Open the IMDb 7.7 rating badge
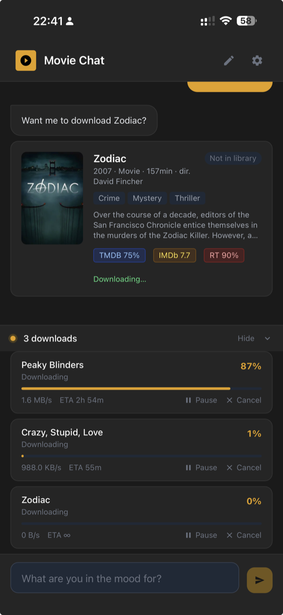 point(175,255)
